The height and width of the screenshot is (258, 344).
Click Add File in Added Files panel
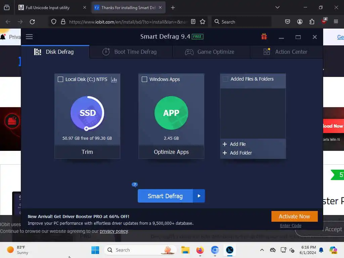[x=234, y=144]
